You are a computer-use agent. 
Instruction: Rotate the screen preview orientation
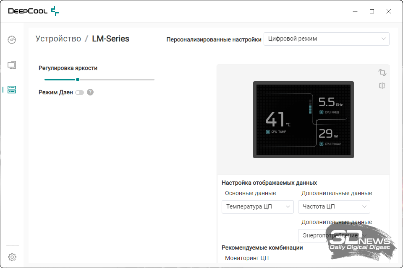pos(382,72)
